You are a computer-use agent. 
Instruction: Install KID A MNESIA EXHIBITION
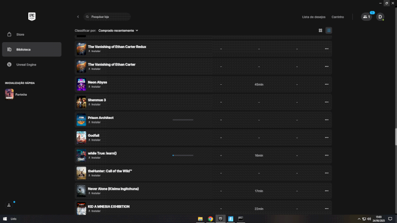coord(94,211)
